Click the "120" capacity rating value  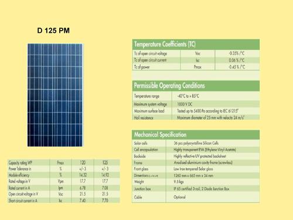point(83,163)
